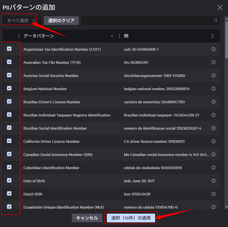This screenshot has height=227, width=228.
Task: Toggle California Driver License Number checkbox
Action: tap(9, 141)
